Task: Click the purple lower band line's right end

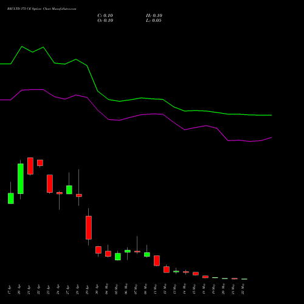Action: click(x=271, y=137)
